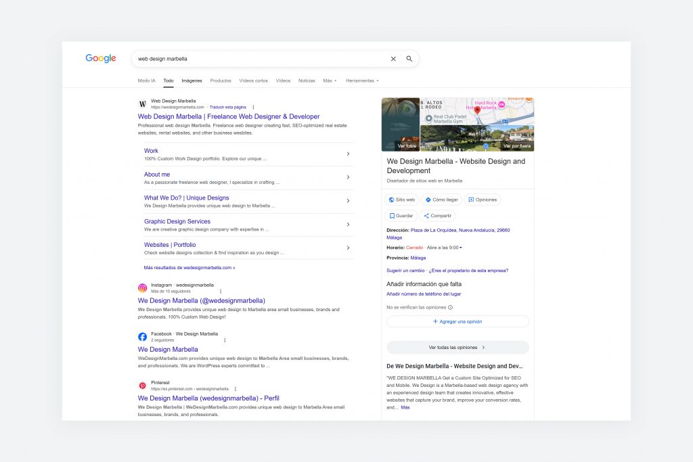Expand business description with 'Más' link

[405, 408]
